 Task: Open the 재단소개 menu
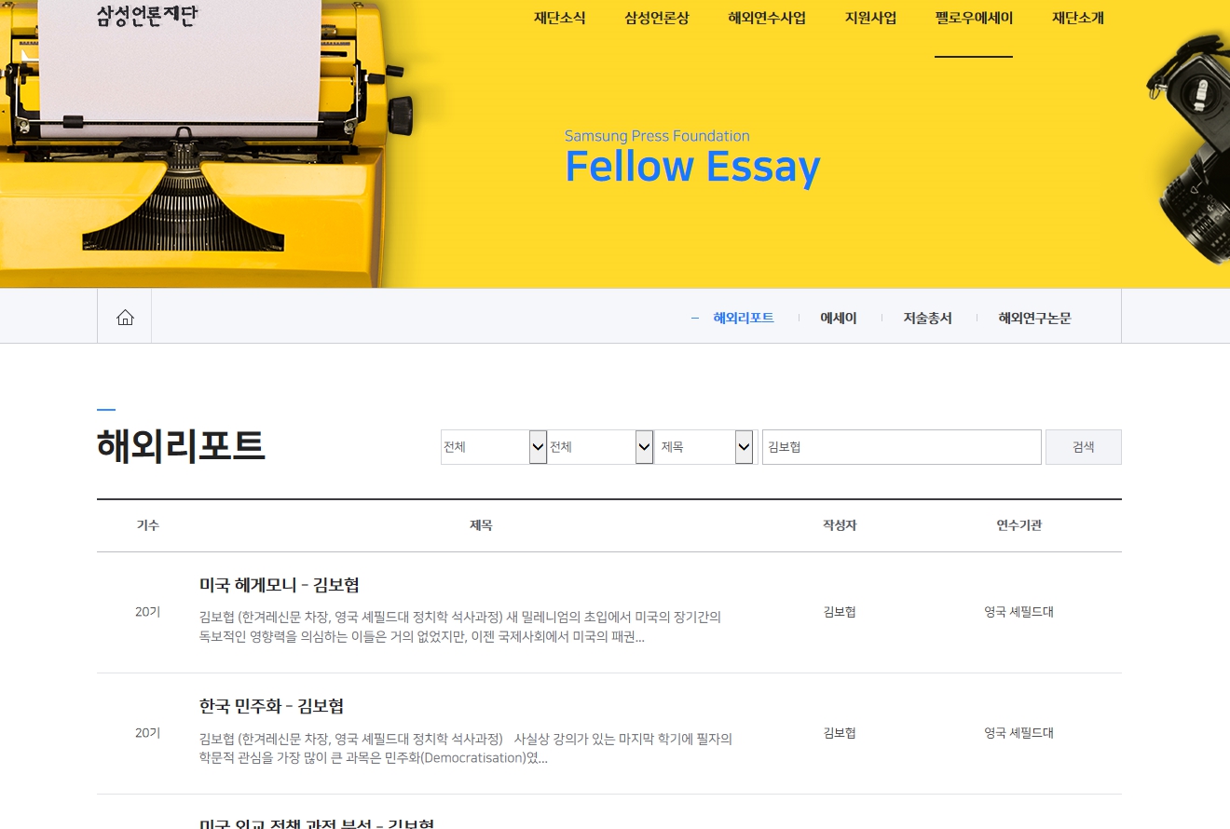(1077, 18)
